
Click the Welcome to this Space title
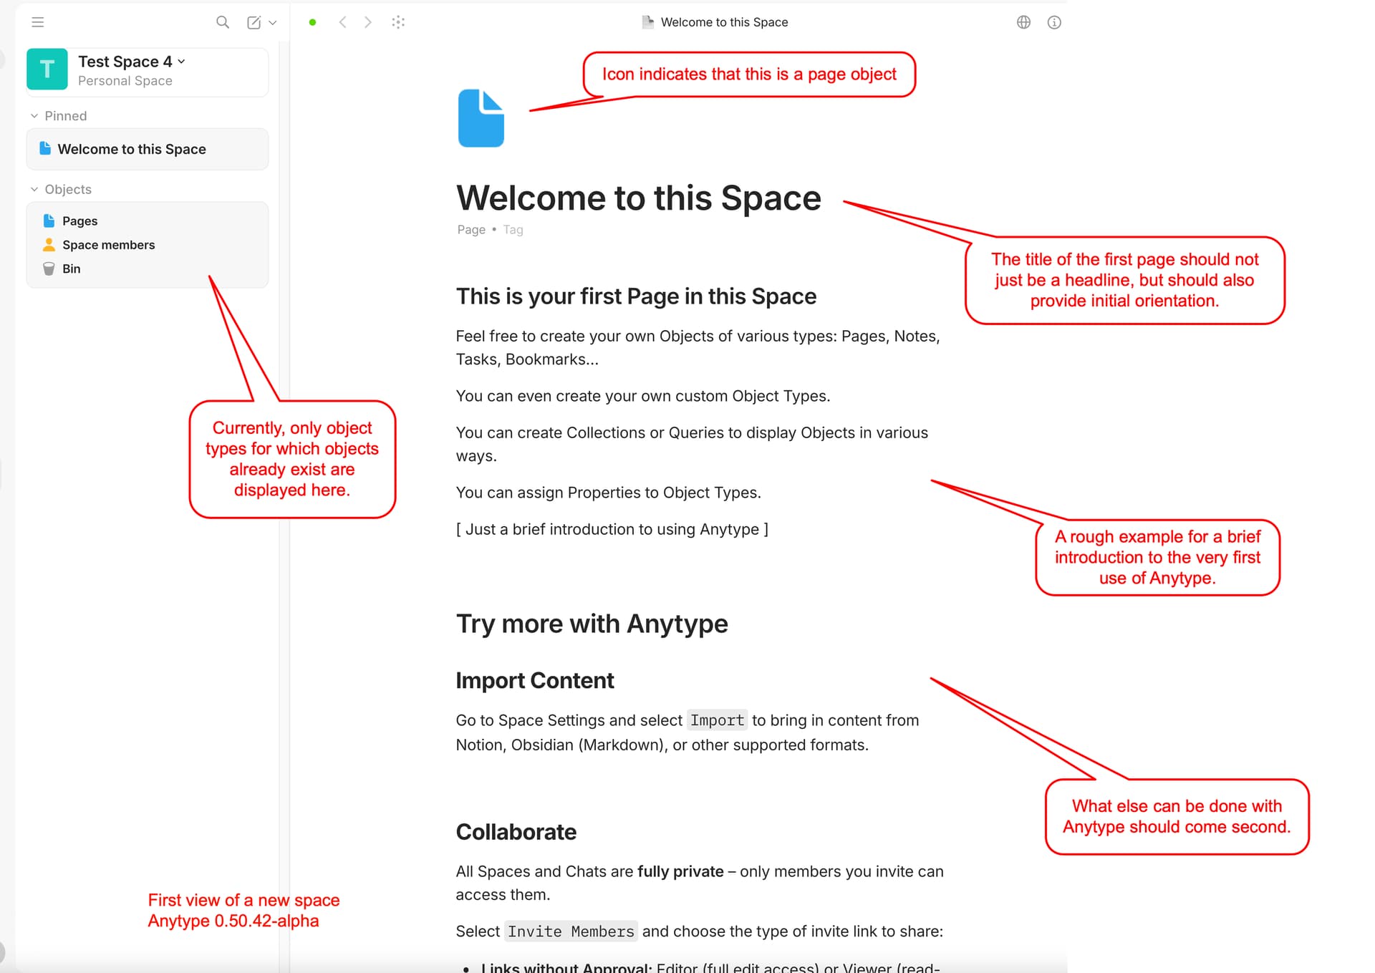click(639, 198)
